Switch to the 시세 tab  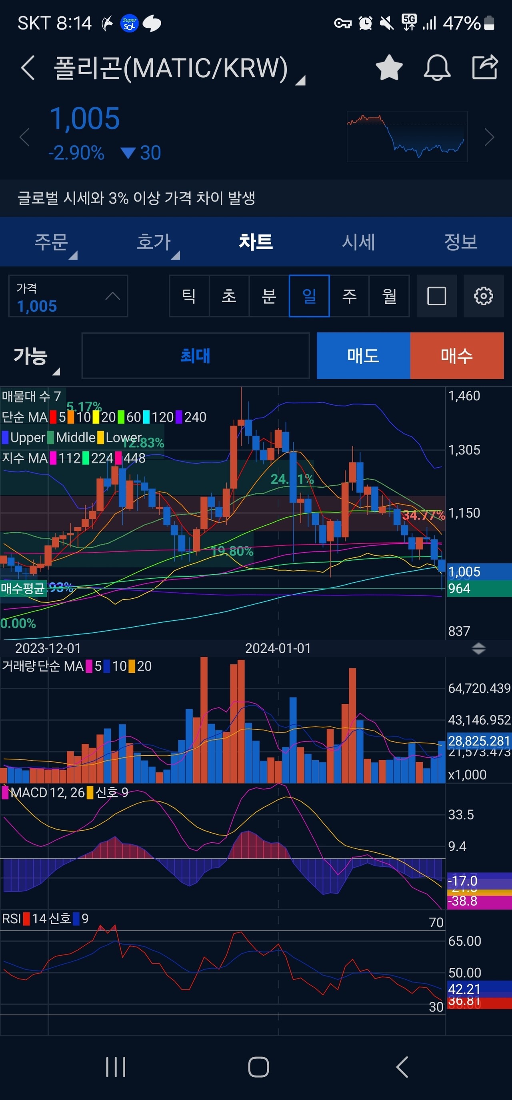tap(358, 242)
